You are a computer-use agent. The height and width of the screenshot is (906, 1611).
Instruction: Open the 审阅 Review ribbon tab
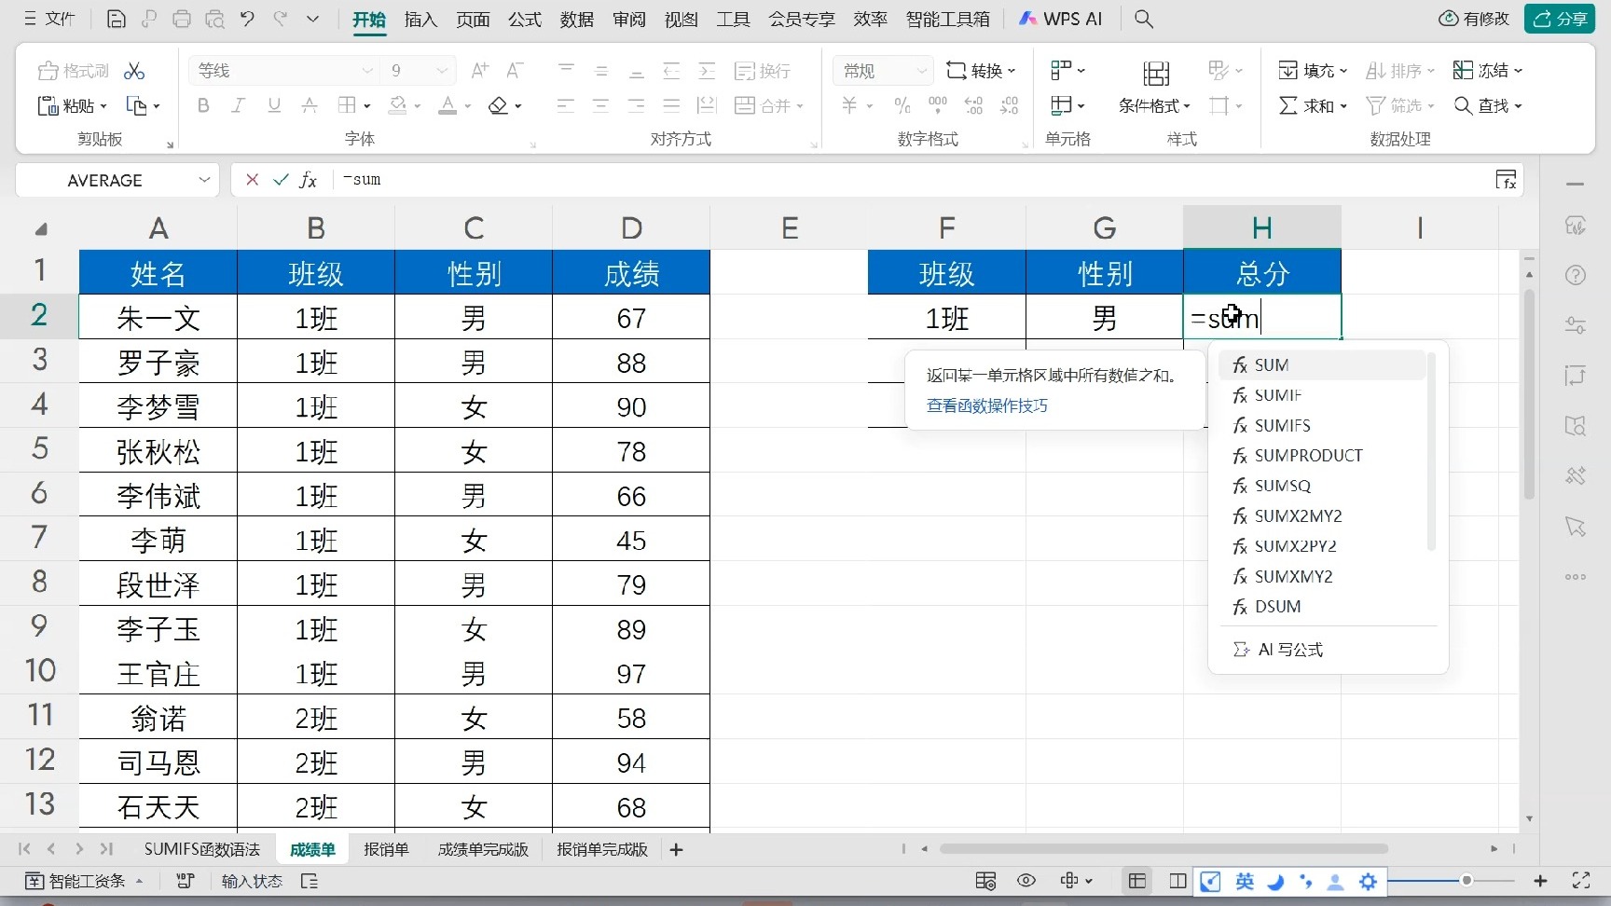629,19
